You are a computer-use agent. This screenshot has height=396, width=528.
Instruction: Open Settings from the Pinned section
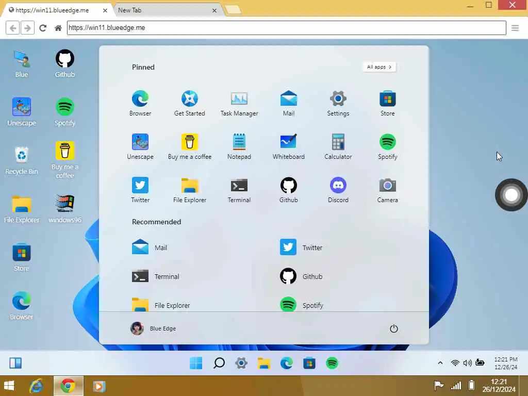(338, 103)
